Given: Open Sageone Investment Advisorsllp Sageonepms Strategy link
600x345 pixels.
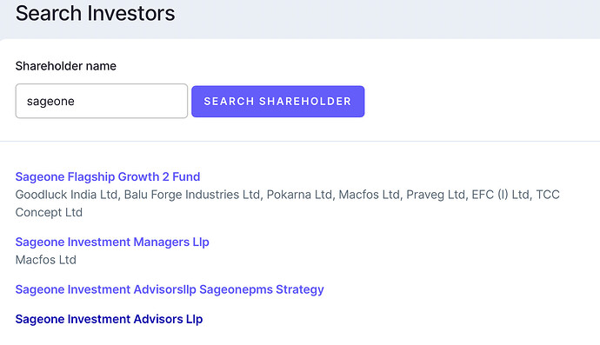Looking at the screenshot, I should tap(170, 289).
